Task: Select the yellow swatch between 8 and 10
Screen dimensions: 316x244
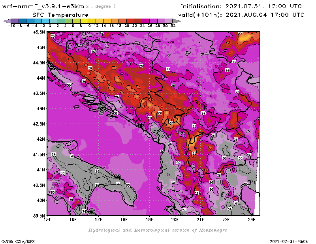Action: pos(84,21)
